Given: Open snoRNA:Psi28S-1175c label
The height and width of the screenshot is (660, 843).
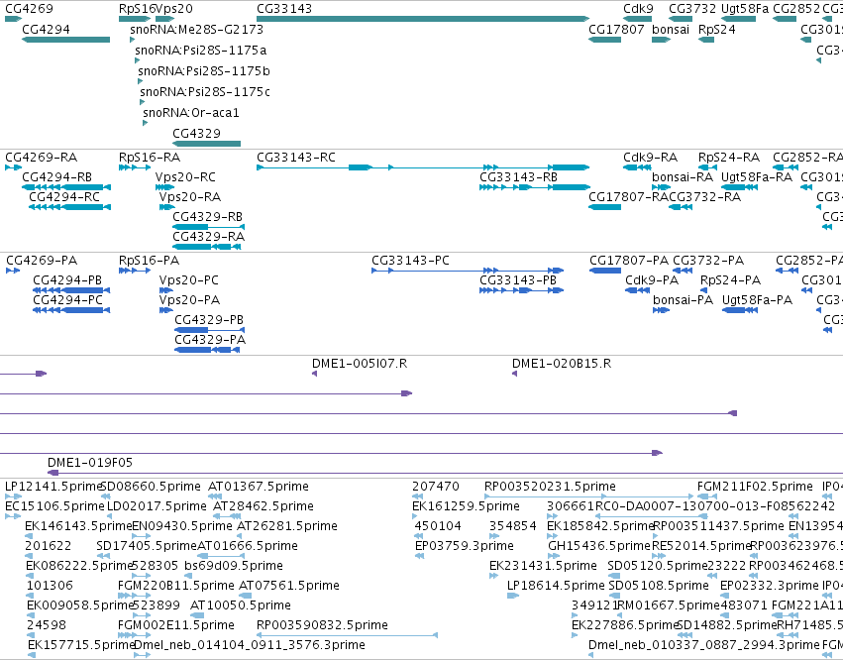Looking at the screenshot, I should click(205, 92).
